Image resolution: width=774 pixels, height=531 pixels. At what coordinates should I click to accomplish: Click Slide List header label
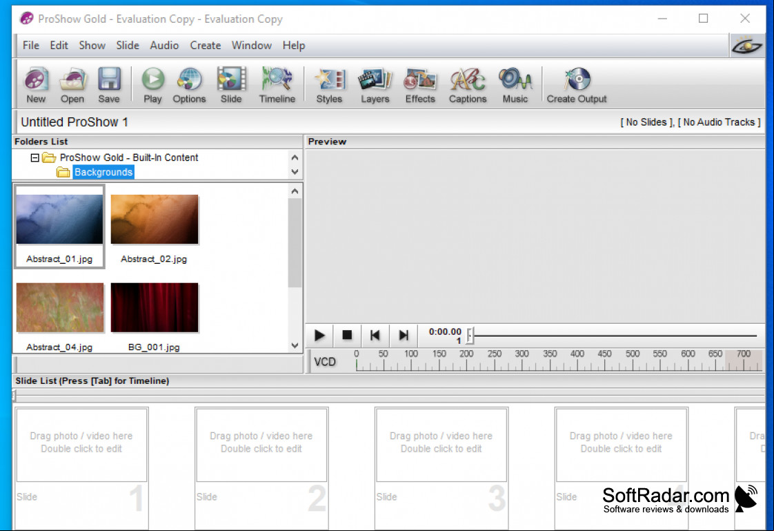[x=92, y=381]
